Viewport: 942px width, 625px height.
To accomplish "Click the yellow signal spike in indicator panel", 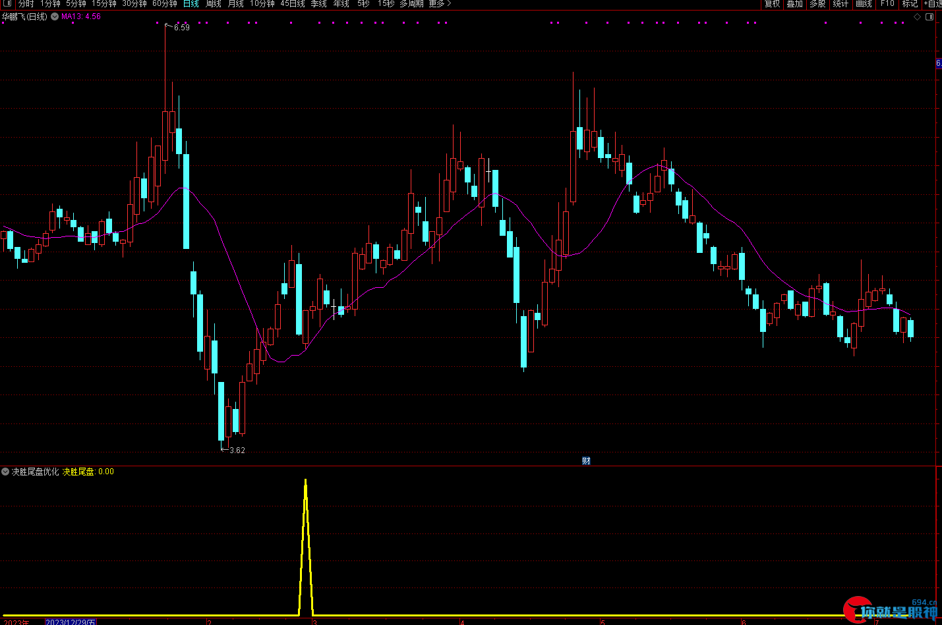I will pyautogui.click(x=305, y=547).
